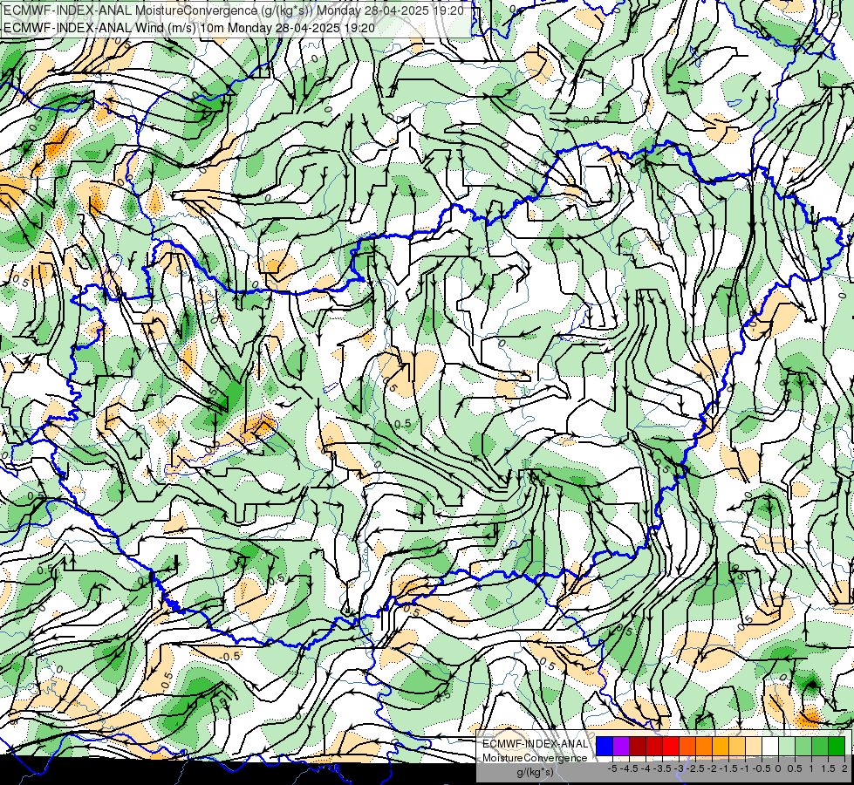854x785 pixels.
Task: Click the light orange swatch between -1.5 and -1
Action: pos(737,747)
